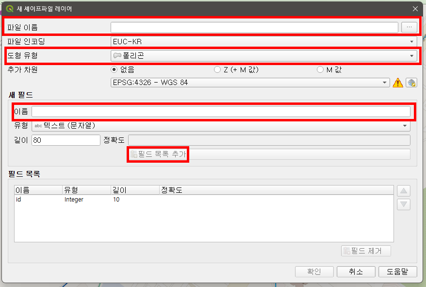The width and height of the screenshot is (426, 287).
Task: Click the 정확도 input field
Action: point(269,140)
